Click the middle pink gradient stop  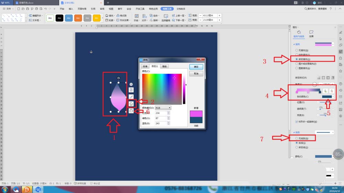[x=308, y=92]
